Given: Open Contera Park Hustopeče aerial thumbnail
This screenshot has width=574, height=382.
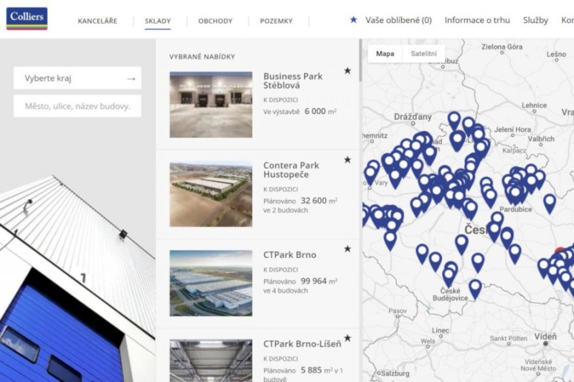Looking at the screenshot, I should [211, 194].
